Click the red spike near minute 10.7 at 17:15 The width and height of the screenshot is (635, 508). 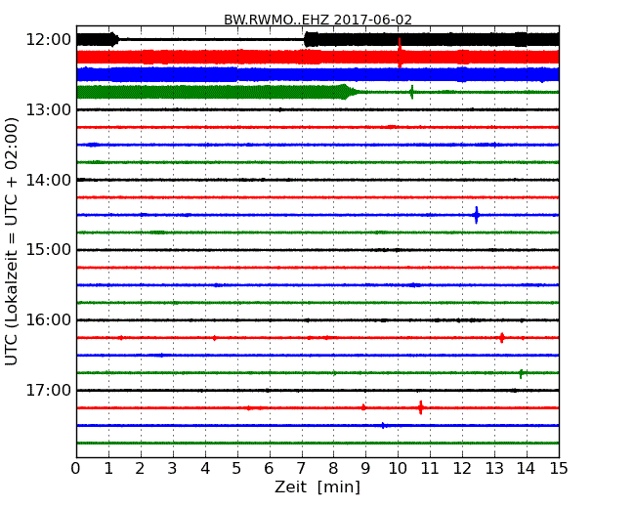point(421,407)
